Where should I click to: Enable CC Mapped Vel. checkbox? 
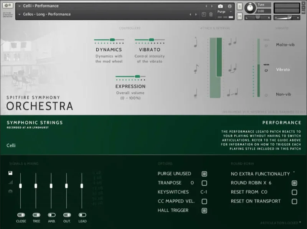tap(204, 201)
